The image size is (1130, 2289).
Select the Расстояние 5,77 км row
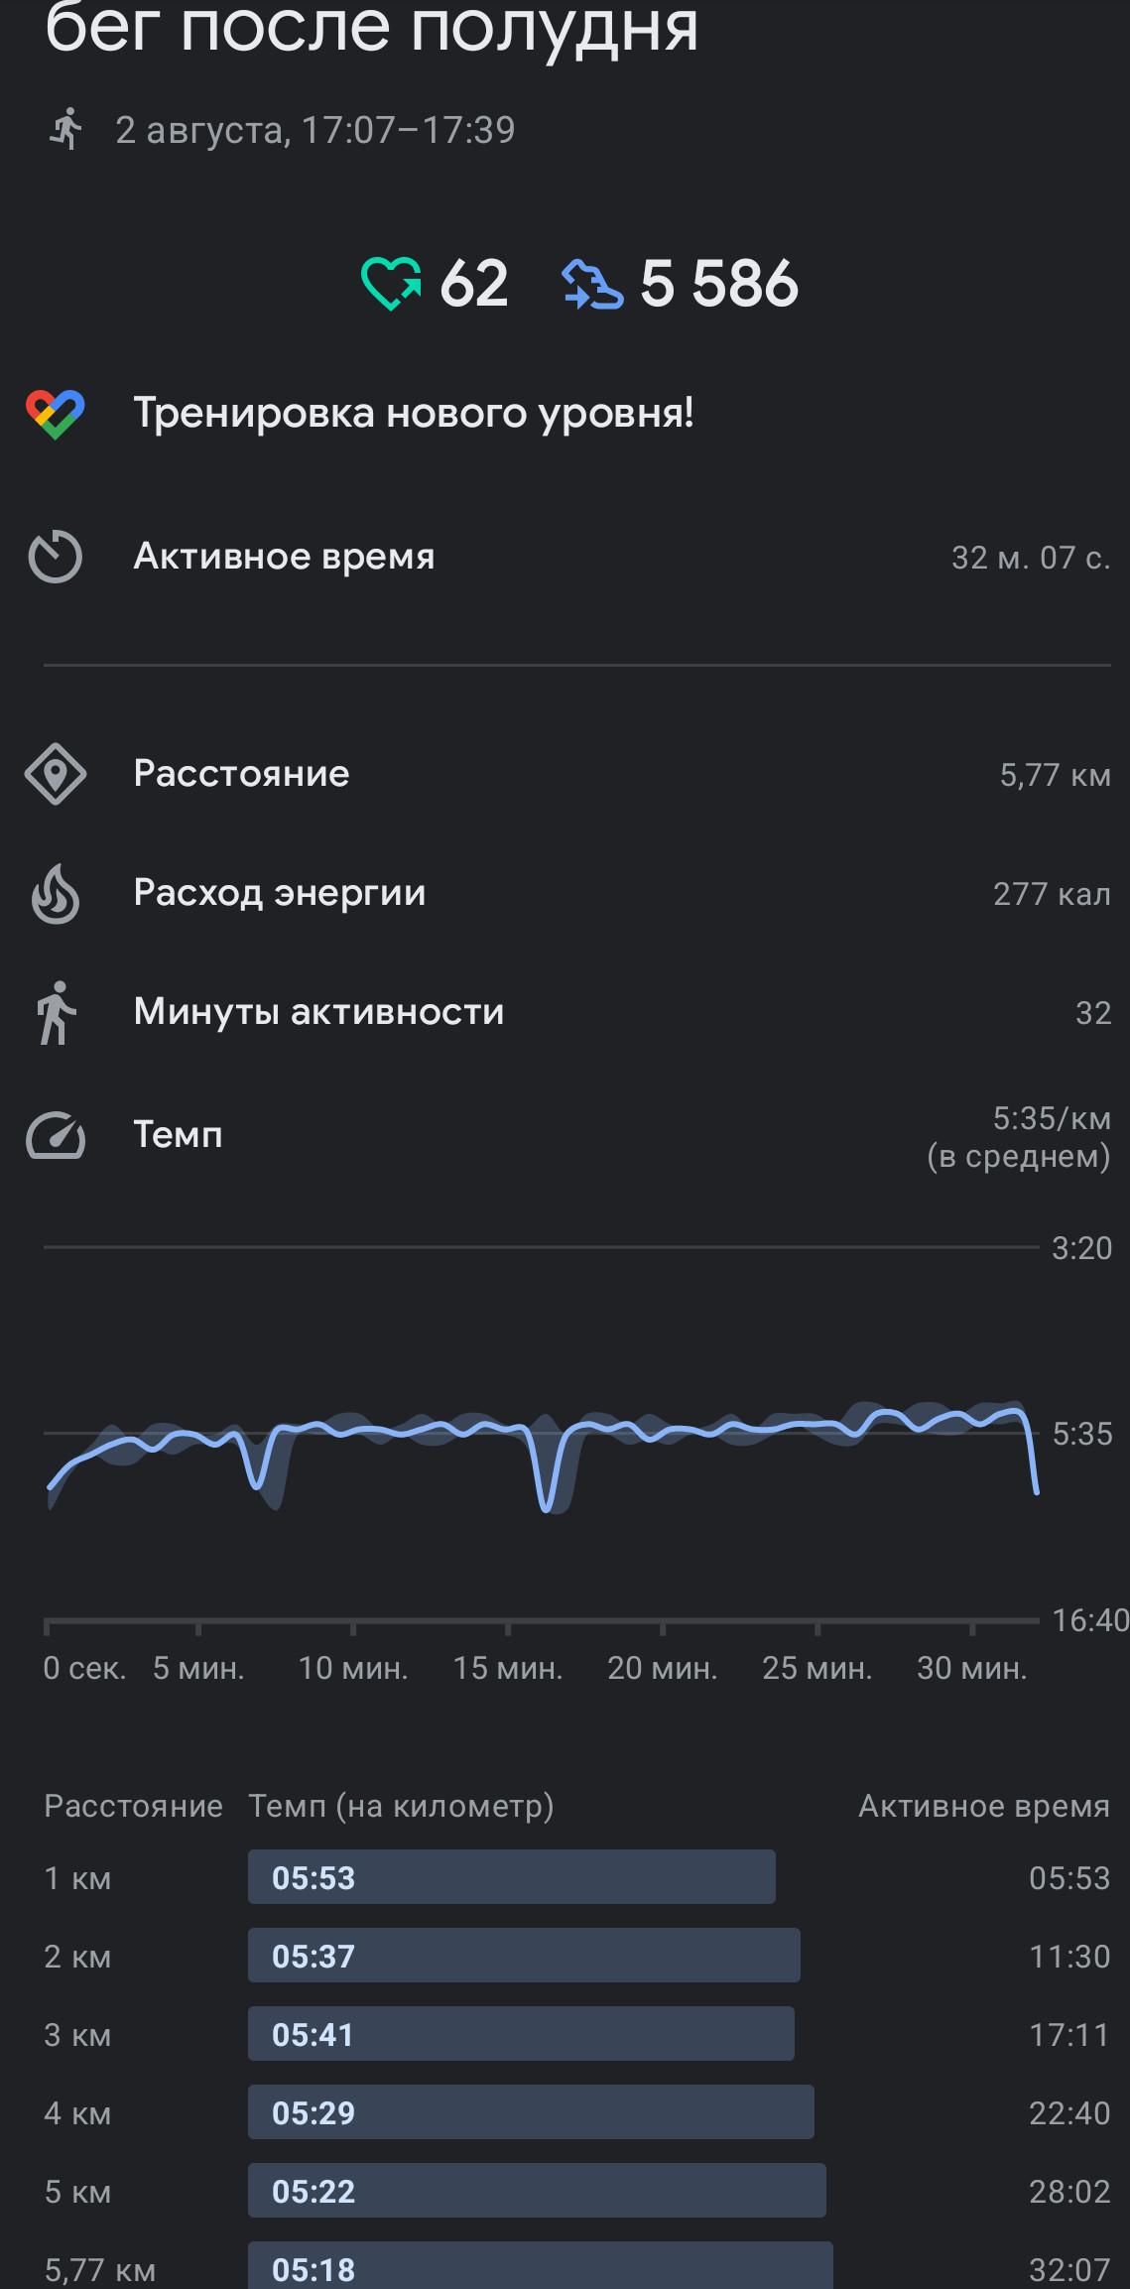(565, 774)
